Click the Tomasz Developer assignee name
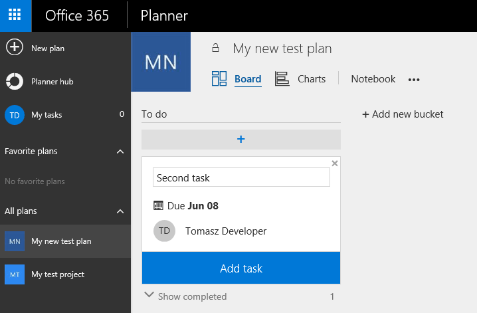 pyautogui.click(x=226, y=231)
